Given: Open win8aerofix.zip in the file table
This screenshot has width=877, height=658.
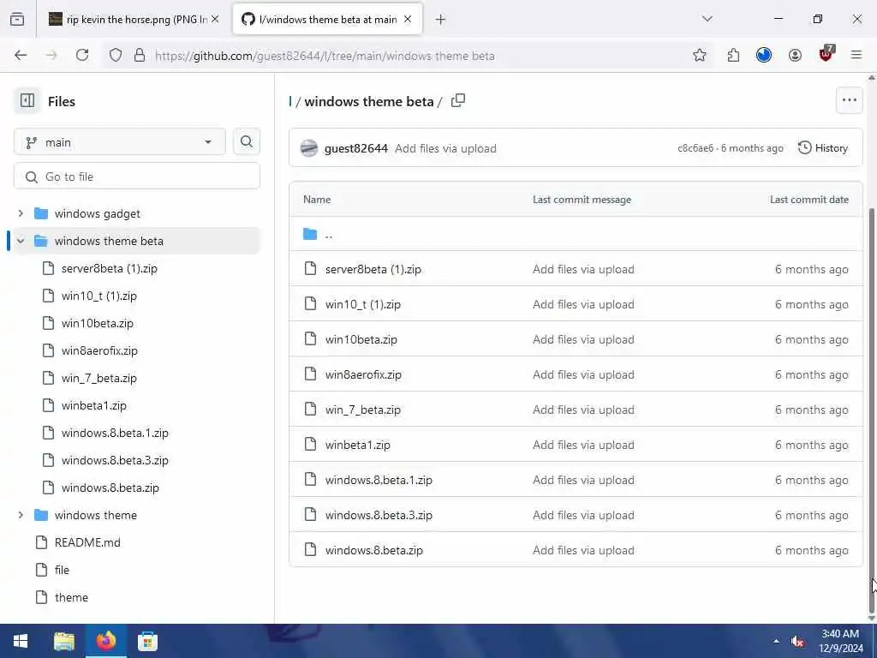Looking at the screenshot, I should tap(363, 375).
